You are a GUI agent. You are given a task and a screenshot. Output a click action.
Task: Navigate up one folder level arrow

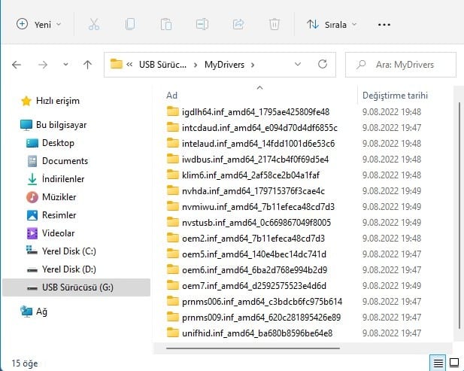click(x=87, y=65)
